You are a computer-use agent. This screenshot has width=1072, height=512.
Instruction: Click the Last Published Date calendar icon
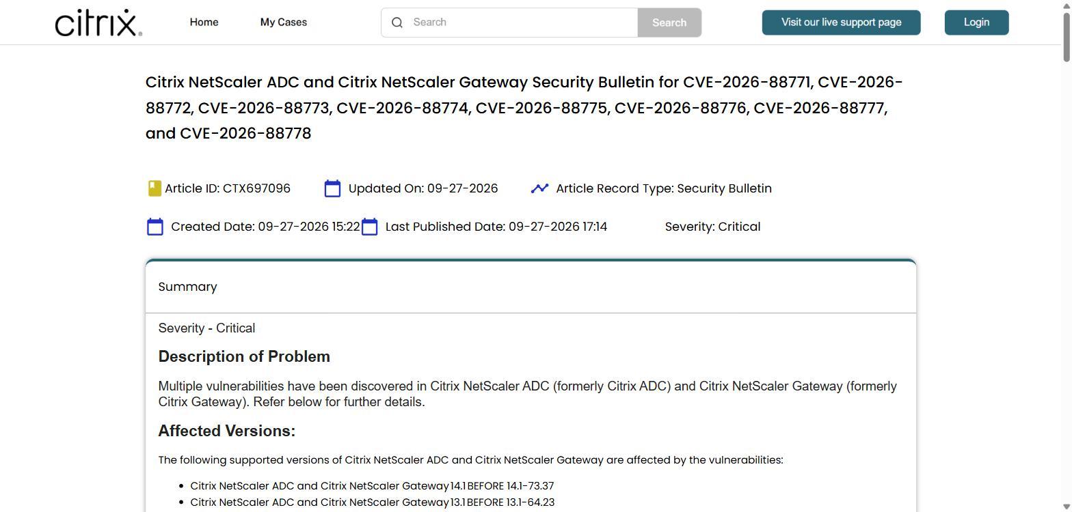coord(369,227)
